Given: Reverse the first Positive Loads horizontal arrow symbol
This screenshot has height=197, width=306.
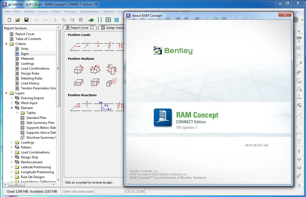Looking at the screenshot, I should 75,47.
